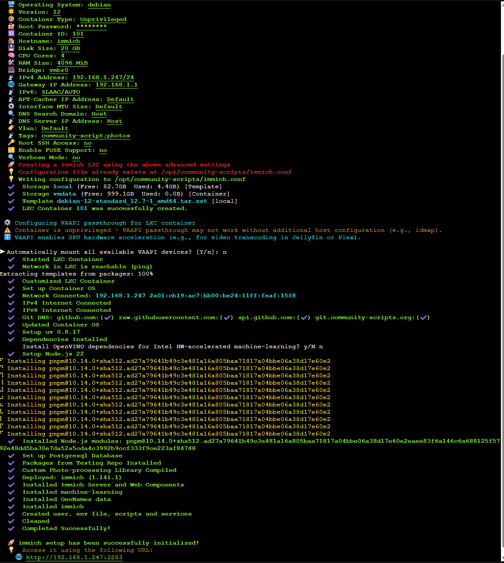
Task: Click the sun icon beside Version
Action: (x=11, y=12)
